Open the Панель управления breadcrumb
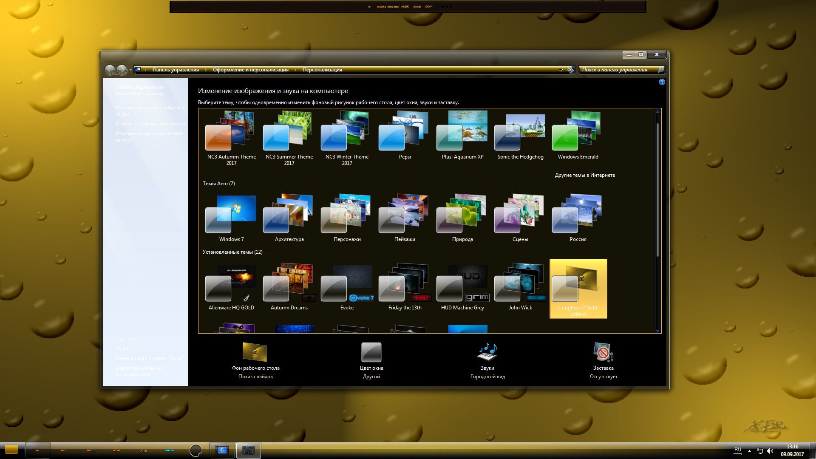 coord(176,70)
